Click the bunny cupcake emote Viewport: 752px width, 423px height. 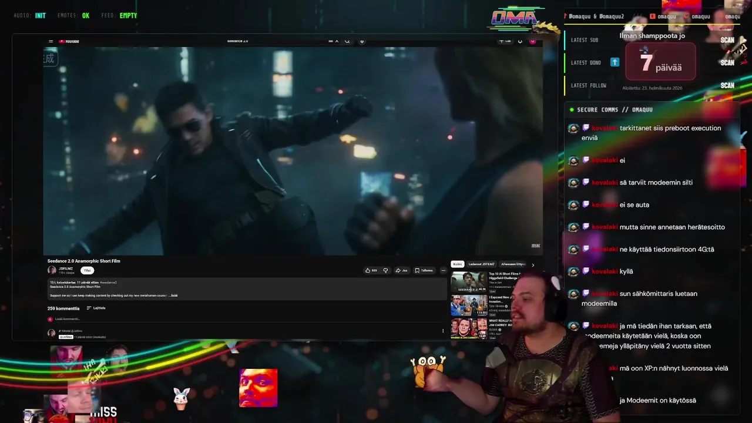(x=181, y=399)
